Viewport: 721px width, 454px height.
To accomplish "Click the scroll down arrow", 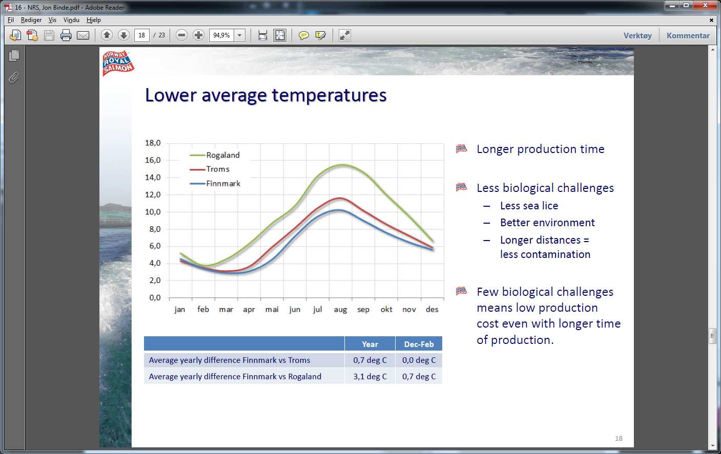I will [712, 446].
